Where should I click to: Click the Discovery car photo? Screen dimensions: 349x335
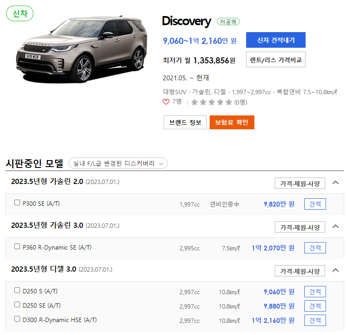tap(82, 49)
